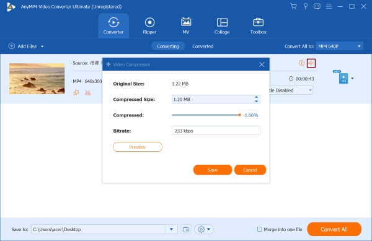Increase the compressed size with up arrow

(256, 97)
